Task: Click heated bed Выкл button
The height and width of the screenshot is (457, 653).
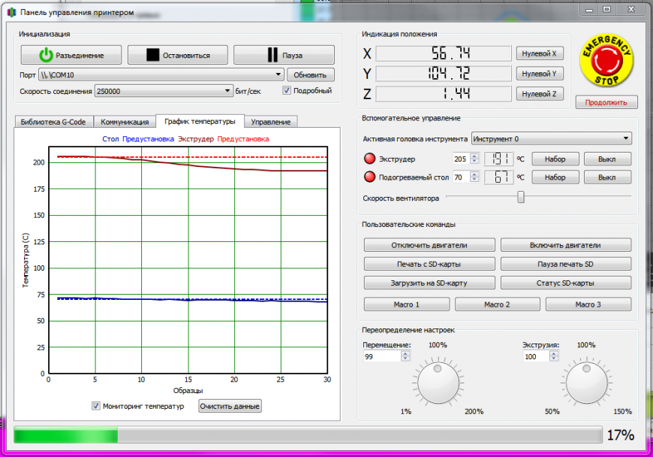Action: 607,177
